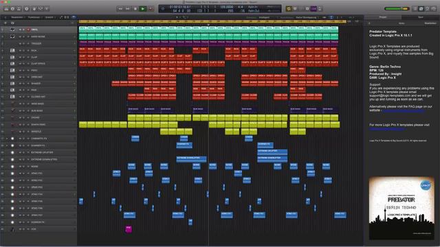Switch to the Project tab in notes panel
440x247 pixels.
point(383,17)
